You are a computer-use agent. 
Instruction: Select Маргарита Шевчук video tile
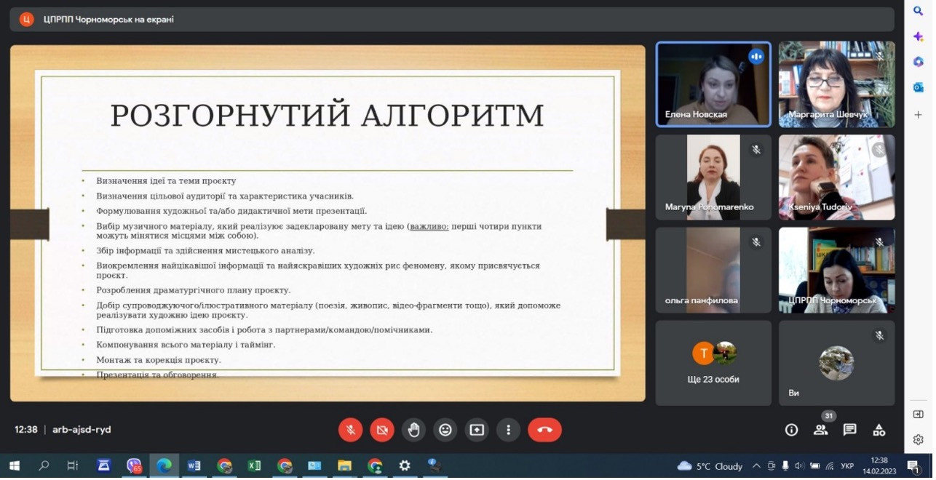click(837, 84)
